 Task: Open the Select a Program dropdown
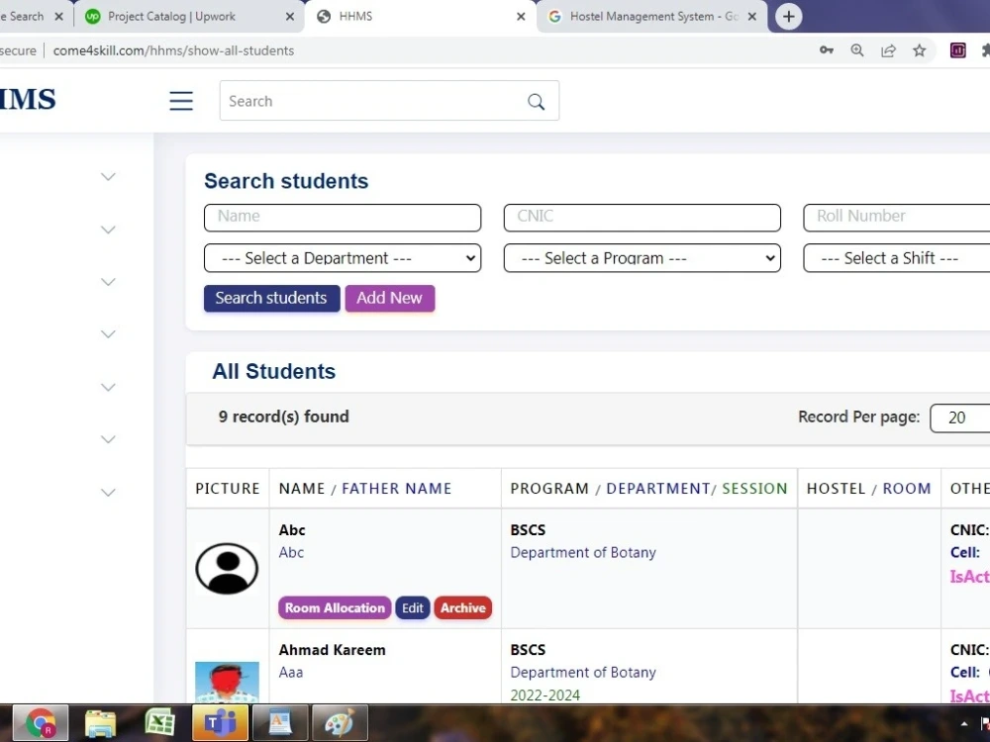tap(643, 258)
